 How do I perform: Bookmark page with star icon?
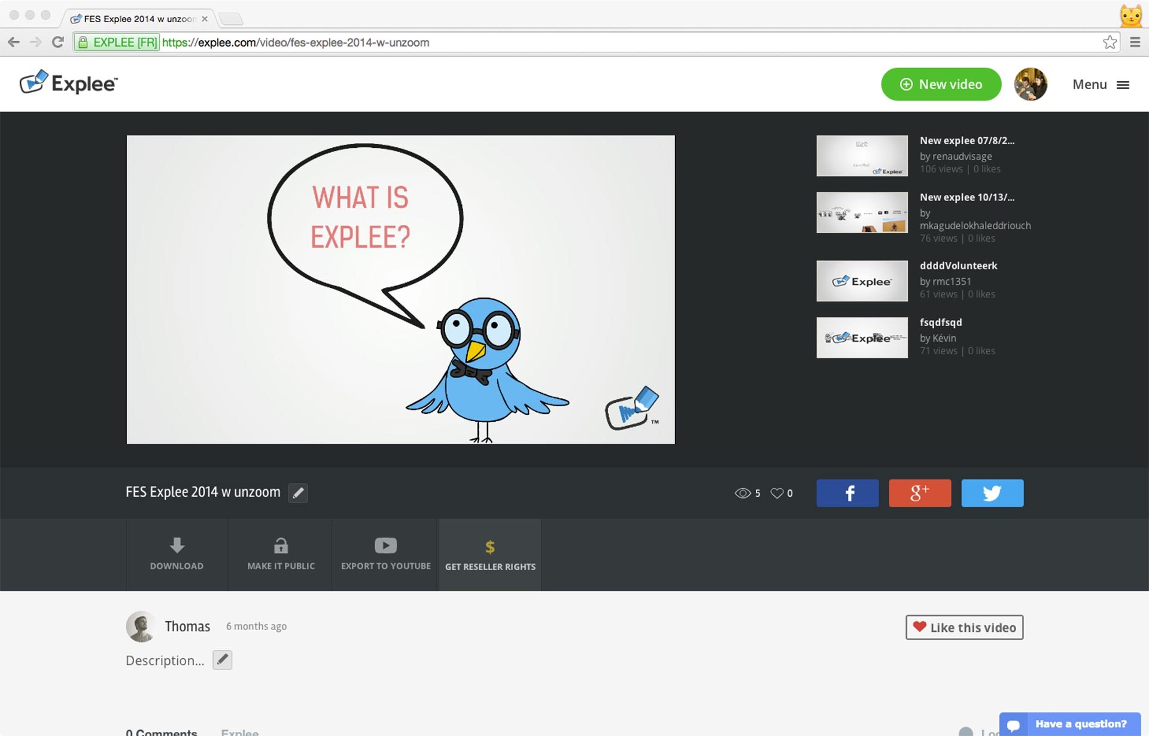(1110, 42)
